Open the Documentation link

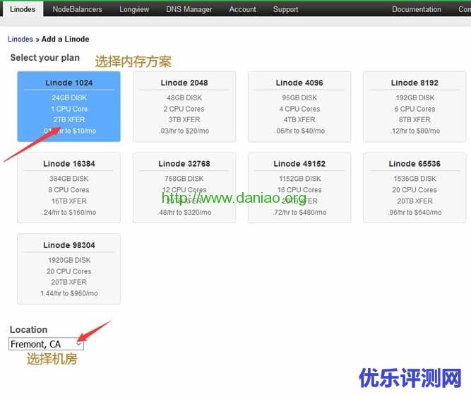(417, 9)
